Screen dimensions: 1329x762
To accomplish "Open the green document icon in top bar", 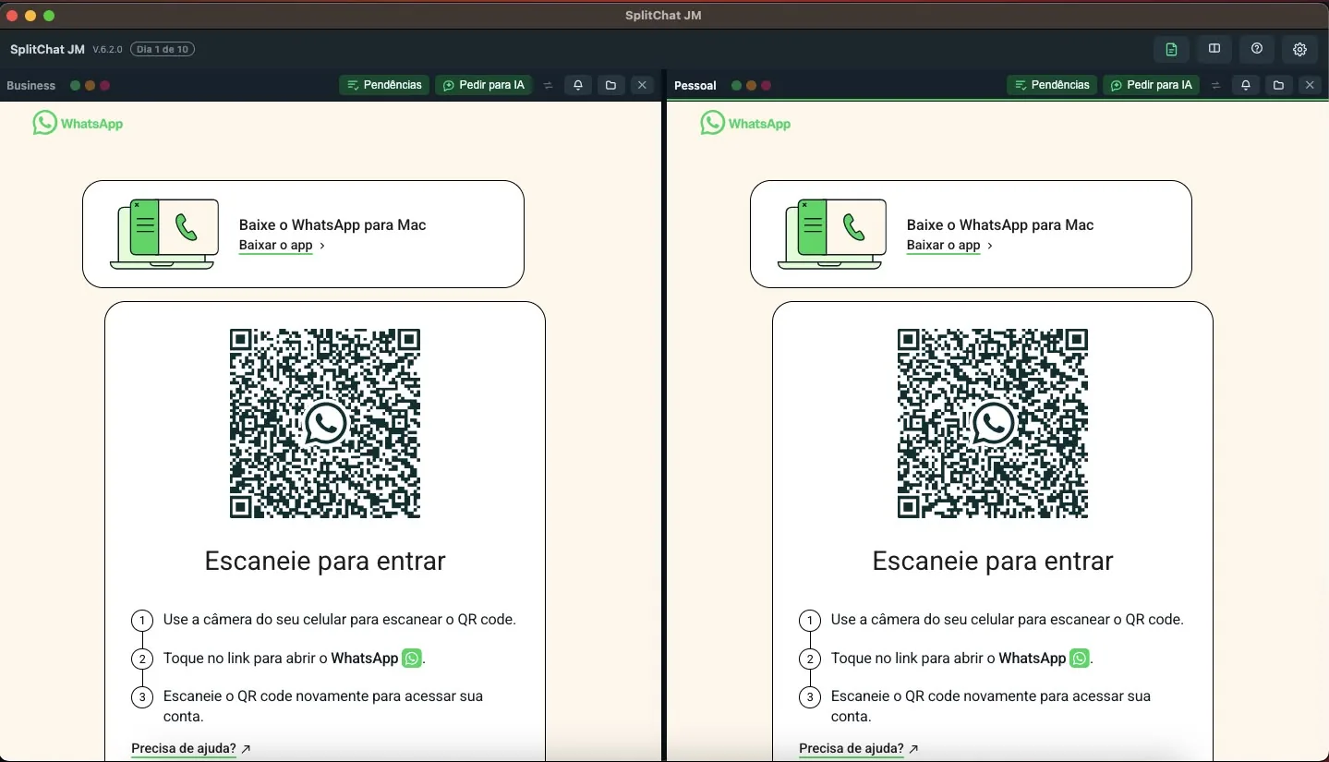I will tap(1171, 49).
